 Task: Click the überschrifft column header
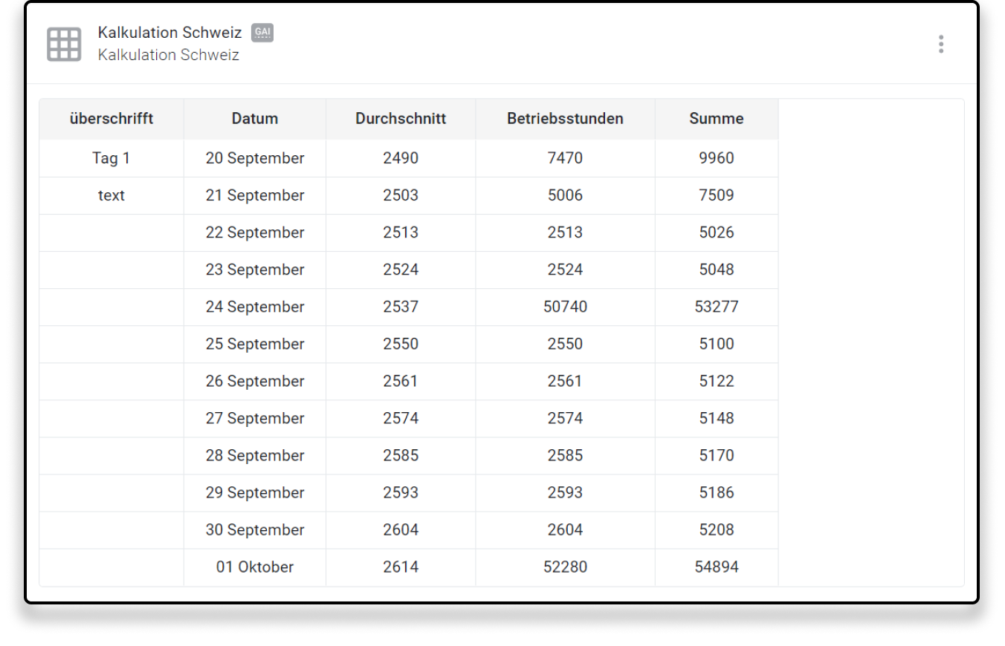pos(112,119)
